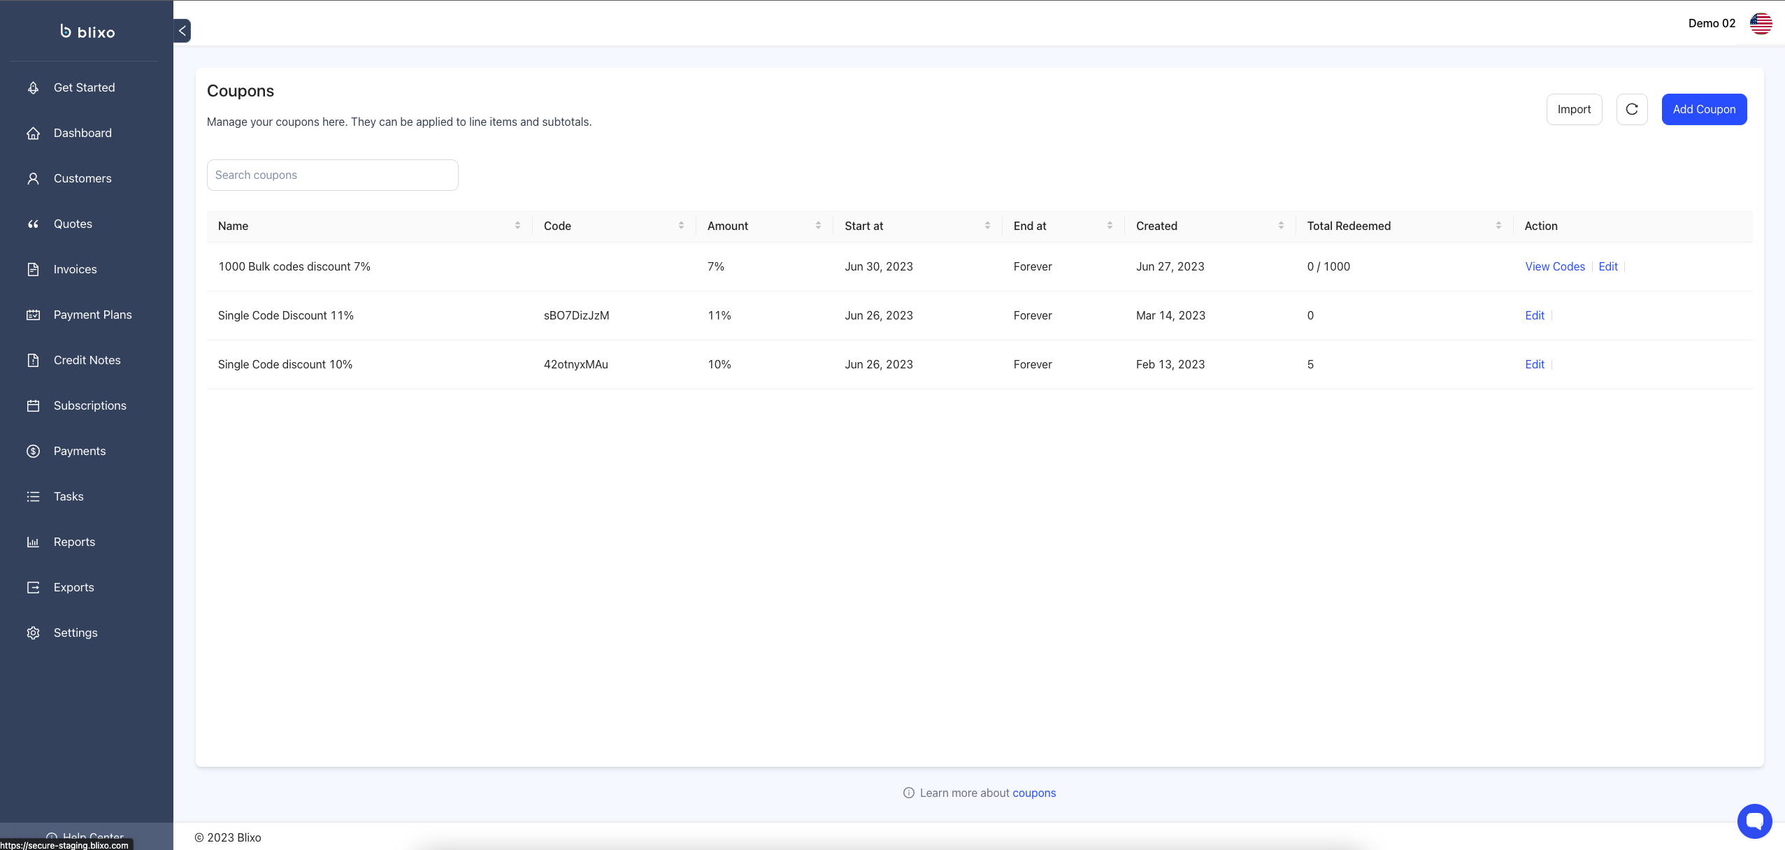Sort by Total Redeemed column arrows
This screenshot has height=850, width=1785.
pos(1498,226)
